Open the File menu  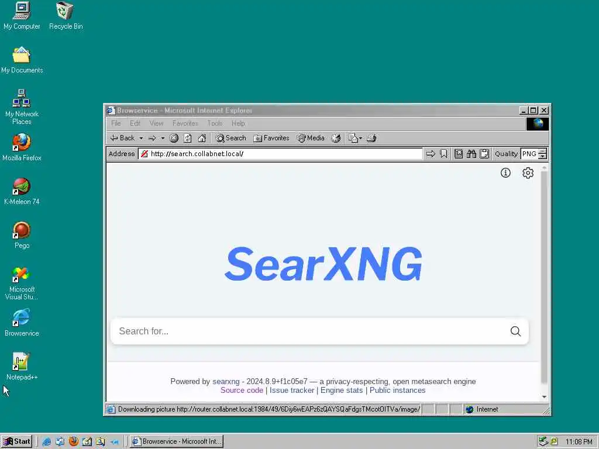point(116,123)
